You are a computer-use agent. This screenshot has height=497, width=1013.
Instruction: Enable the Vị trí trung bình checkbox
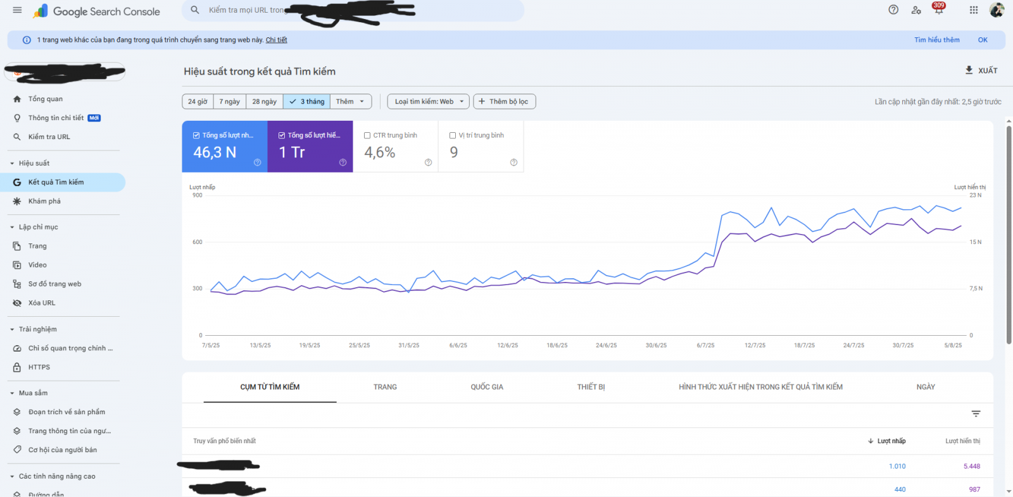point(453,135)
